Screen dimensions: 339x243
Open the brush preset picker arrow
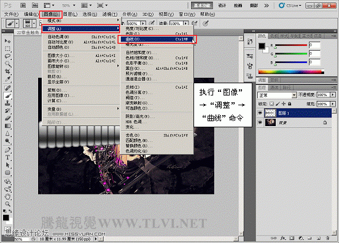click(34, 23)
